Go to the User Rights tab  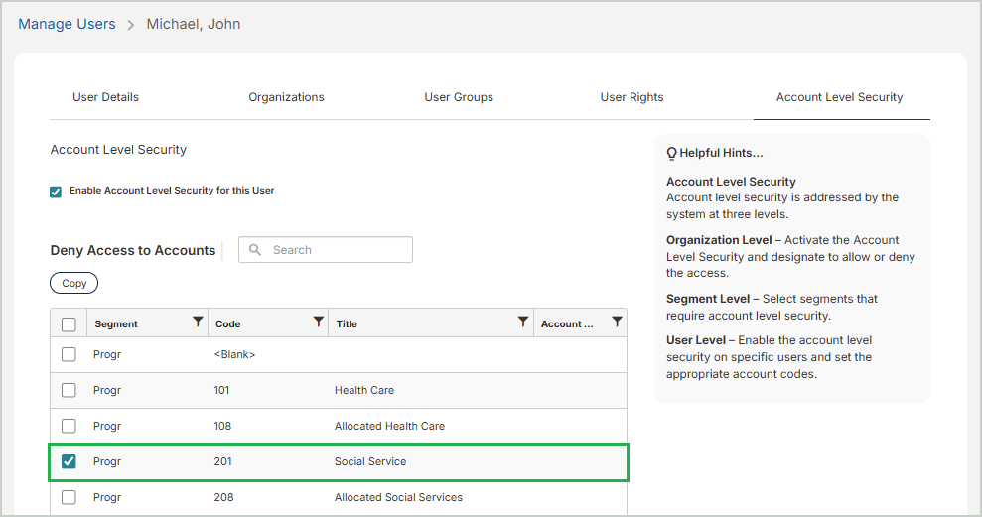[x=631, y=97]
